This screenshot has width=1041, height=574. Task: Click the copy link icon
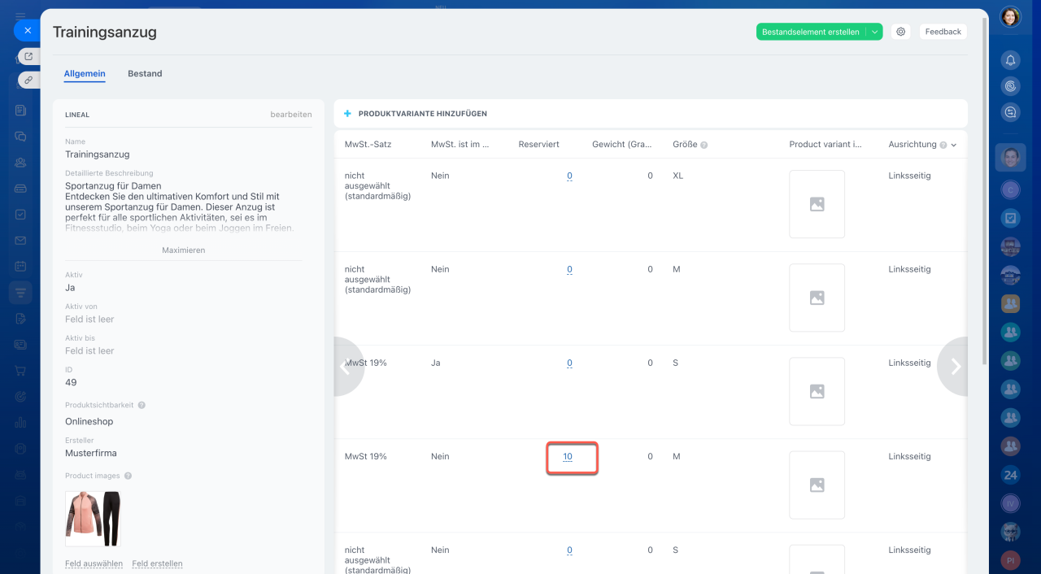click(x=28, y=80)
